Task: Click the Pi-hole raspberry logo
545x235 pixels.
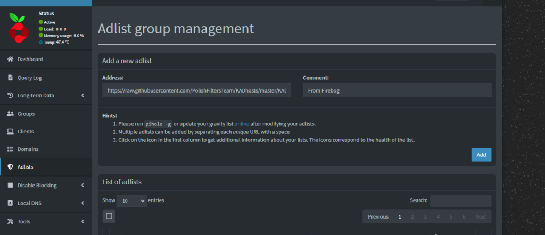Action: (x=20, y=28)
